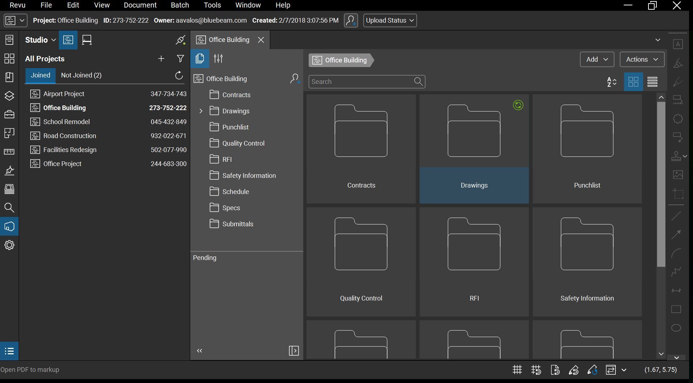
Task: Toggle the grid display in status bar
Action: 517,370
